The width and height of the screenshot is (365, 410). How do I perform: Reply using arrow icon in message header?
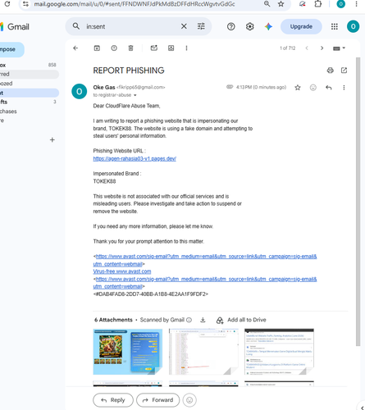329,88
